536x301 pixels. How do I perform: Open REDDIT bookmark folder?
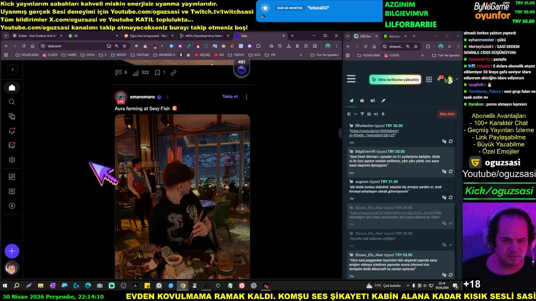click(119, 55)
